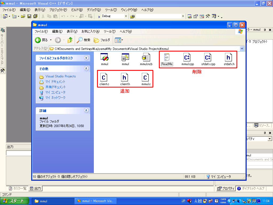
Task: Click the tray expand arrow
Action: [x=230, y=201]
